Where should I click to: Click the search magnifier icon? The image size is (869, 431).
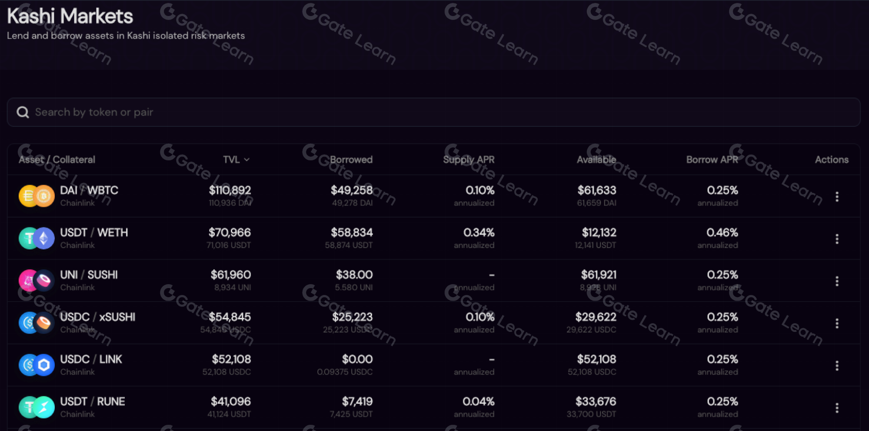[x=23, y=113]
